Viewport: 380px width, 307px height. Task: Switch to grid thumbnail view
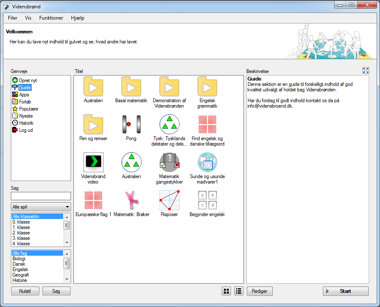click(x=226, y=291)
